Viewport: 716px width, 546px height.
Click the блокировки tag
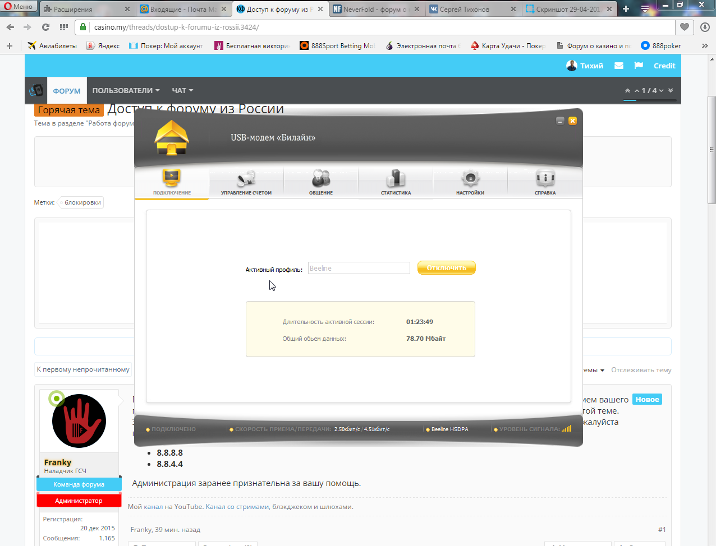point(82,202)
